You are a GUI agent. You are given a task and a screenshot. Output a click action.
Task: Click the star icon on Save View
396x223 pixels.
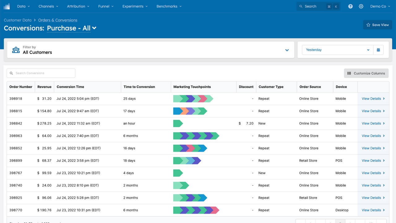(368, 25)
